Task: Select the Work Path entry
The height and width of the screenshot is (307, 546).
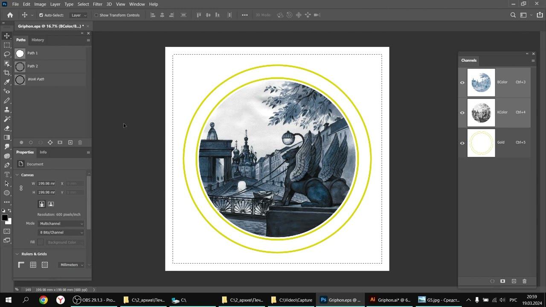Action: point(50,79)
